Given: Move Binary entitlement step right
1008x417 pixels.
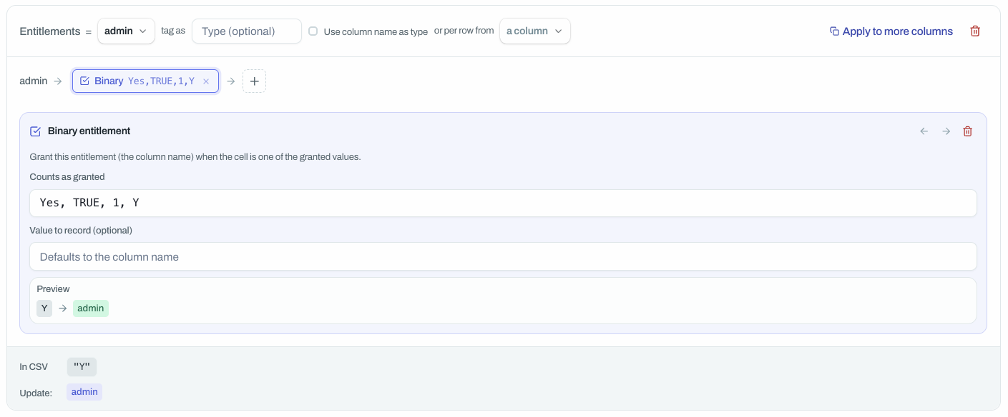Looking at the screenshot, I should (x=946, y=131).
